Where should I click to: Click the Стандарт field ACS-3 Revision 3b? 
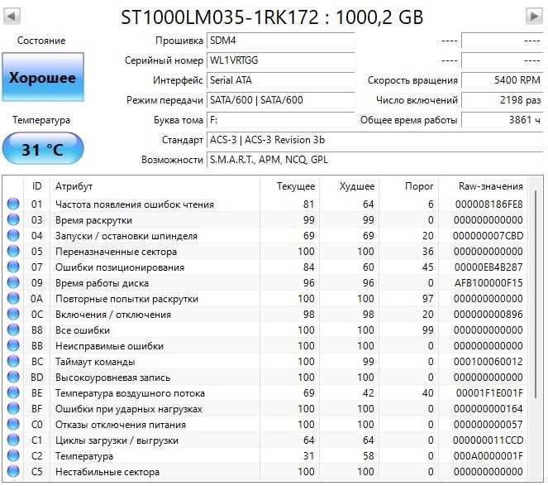tap(374, 140)
